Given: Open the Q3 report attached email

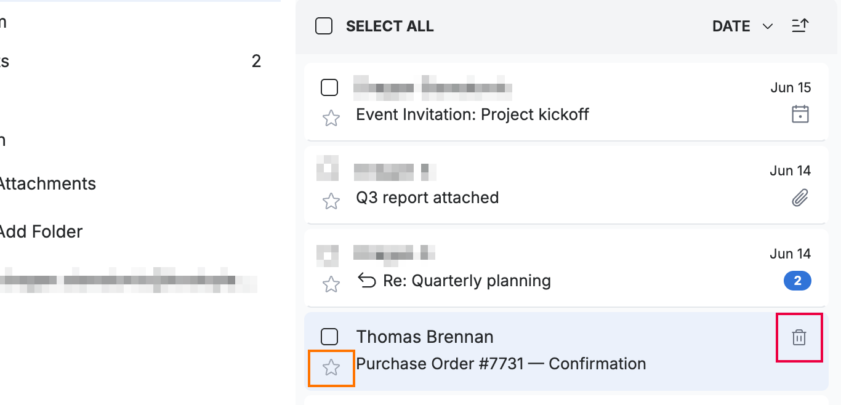Looking at the screenshot, I should pyautogui.click(x=566, y=185).
